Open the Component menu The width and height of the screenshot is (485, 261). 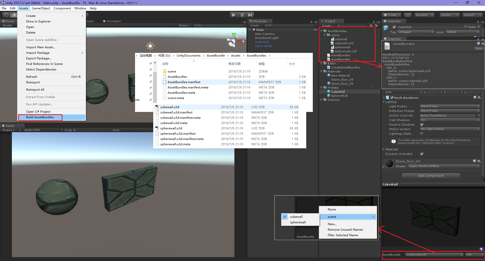tap(62, 8)
